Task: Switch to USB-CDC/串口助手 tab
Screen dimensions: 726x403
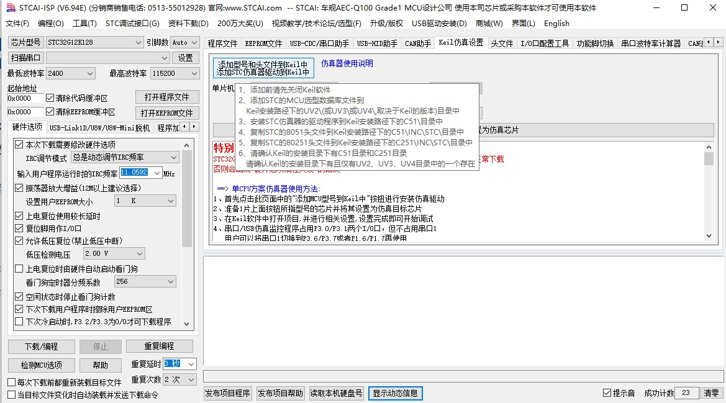Action: (x=319, y=43)
